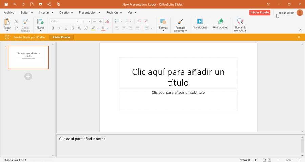Screen dimensions: 305x162
Task: Toggle touch mode icon in title bar
Action: (58, 4)
